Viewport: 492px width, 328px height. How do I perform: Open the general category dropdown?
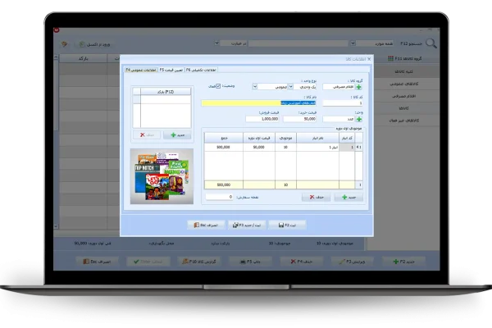tap(255, 85)
